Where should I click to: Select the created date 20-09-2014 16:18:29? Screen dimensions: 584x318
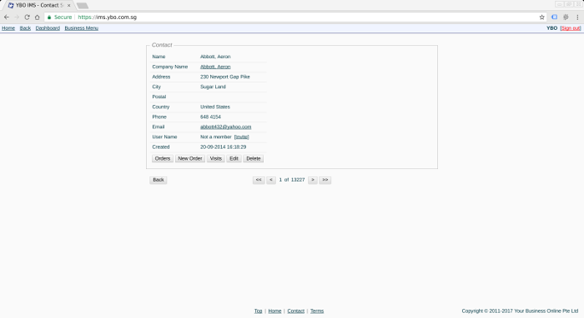[223, 147]
